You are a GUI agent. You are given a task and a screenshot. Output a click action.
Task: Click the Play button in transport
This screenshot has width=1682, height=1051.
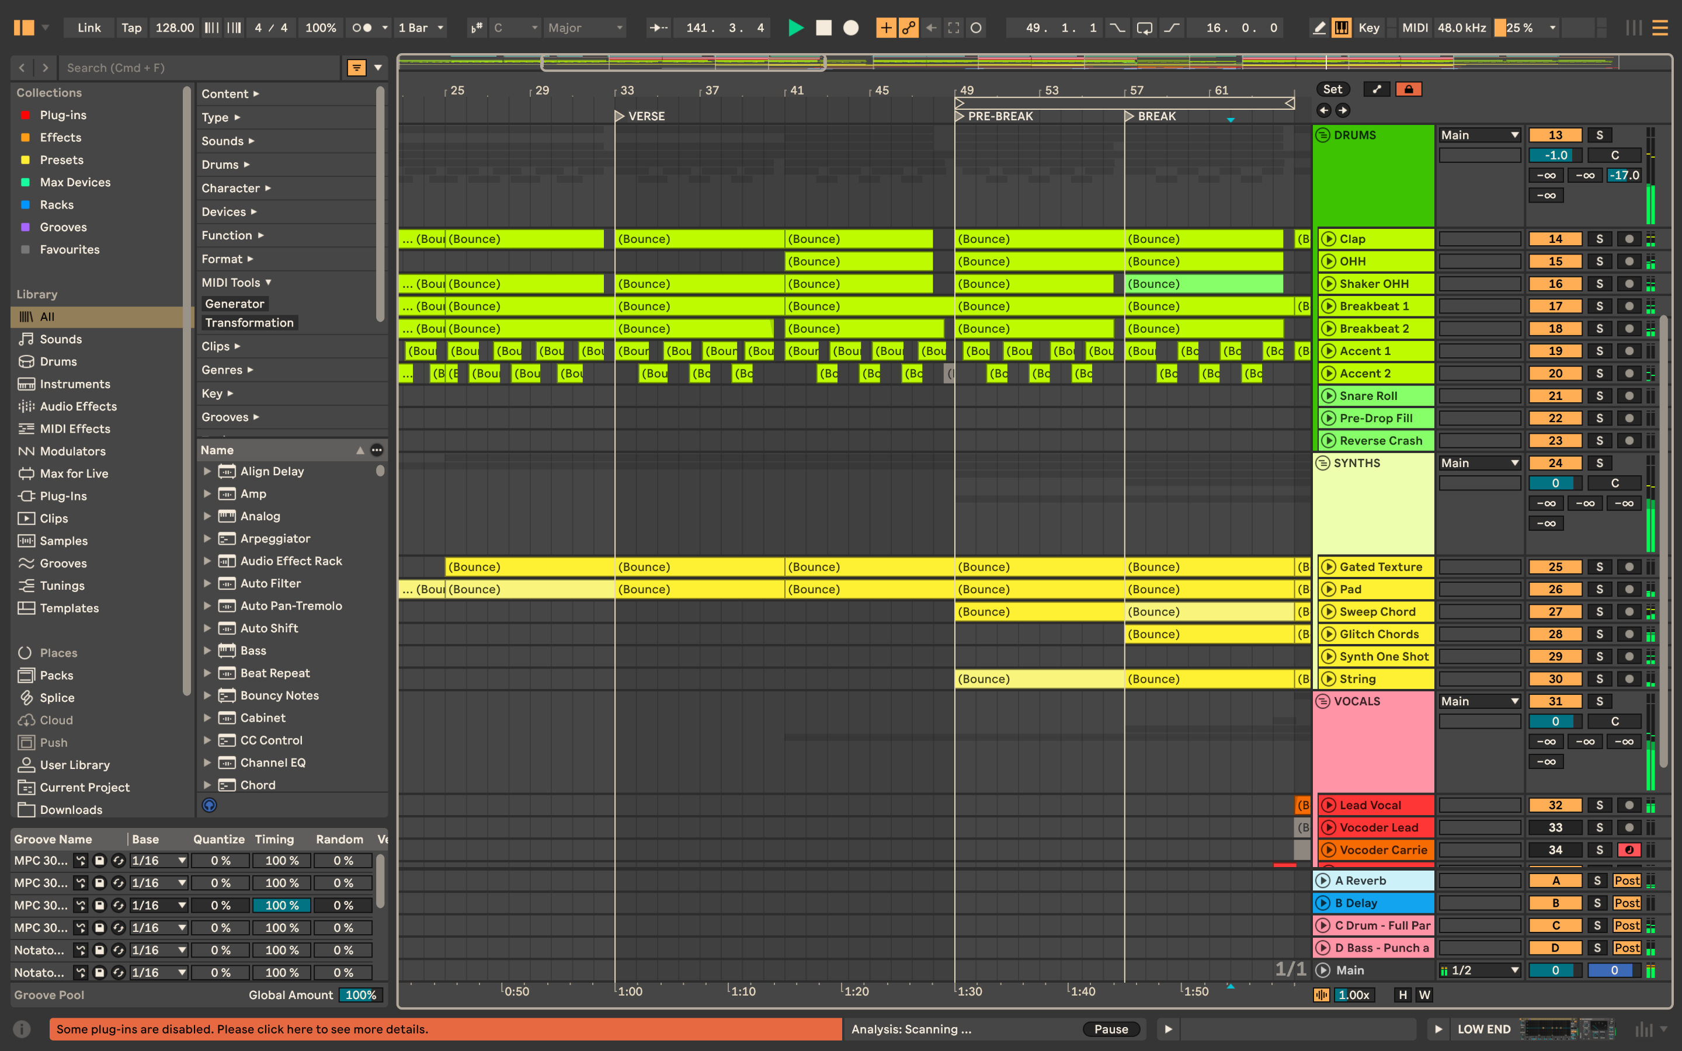click(796, 28)
